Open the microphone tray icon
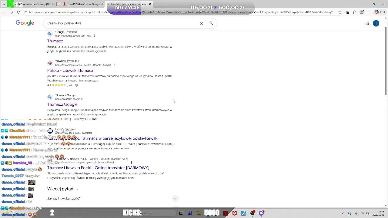The height and width of the screenshot is (218, 388). pos(356,213)
